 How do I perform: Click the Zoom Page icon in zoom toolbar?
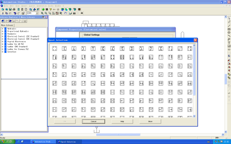[x=53, y=13]
